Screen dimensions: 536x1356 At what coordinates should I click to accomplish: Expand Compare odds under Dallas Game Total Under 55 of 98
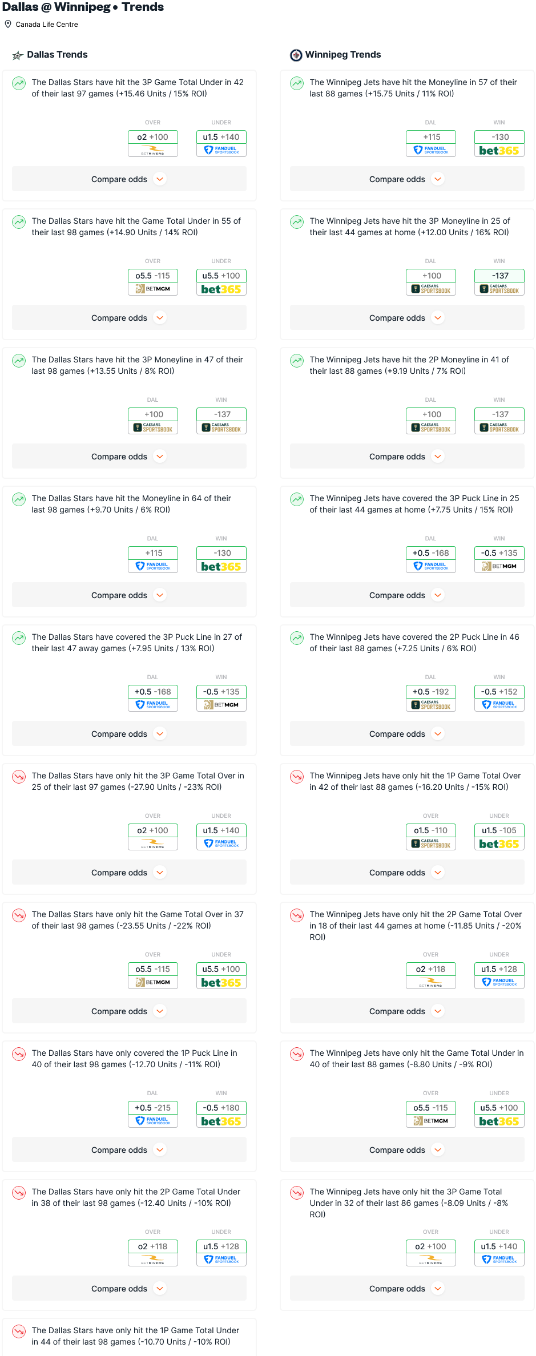[x=129, y=318]
